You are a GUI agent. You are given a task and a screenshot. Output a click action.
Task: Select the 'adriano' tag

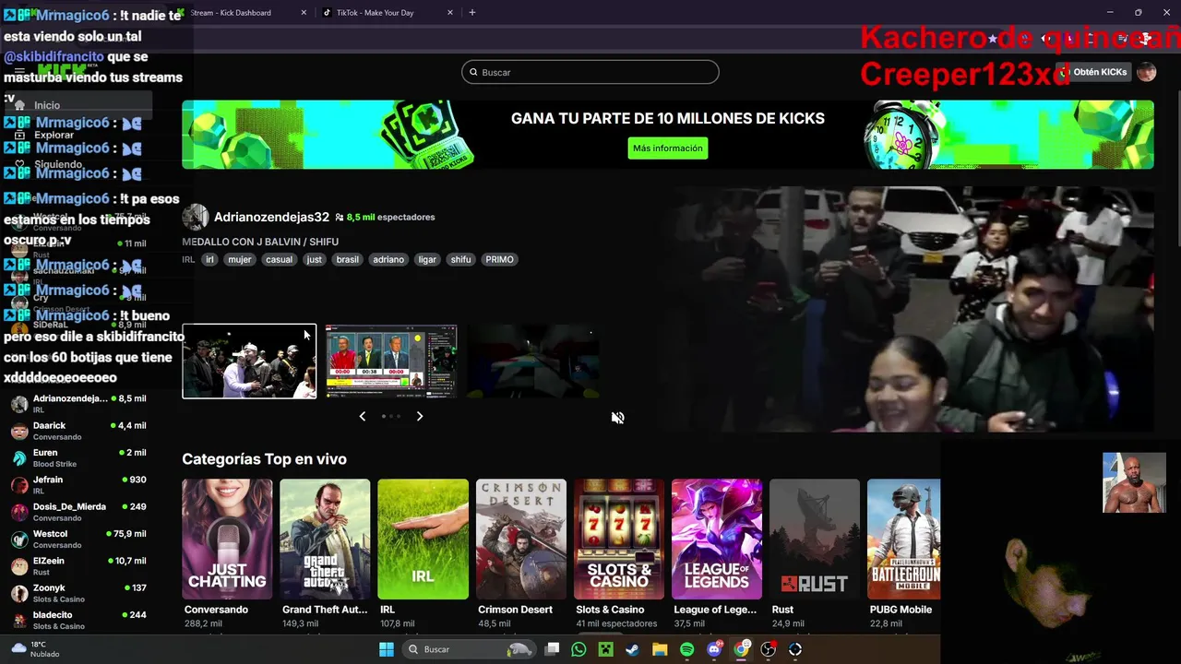coord(388,260)
